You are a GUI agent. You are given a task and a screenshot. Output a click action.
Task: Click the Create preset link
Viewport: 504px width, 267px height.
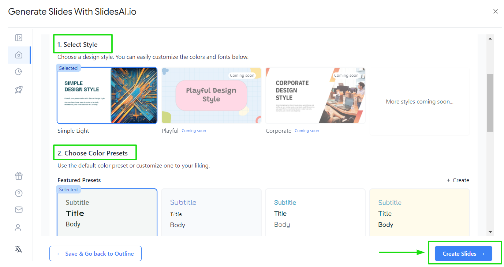click(x=458, y=180)
